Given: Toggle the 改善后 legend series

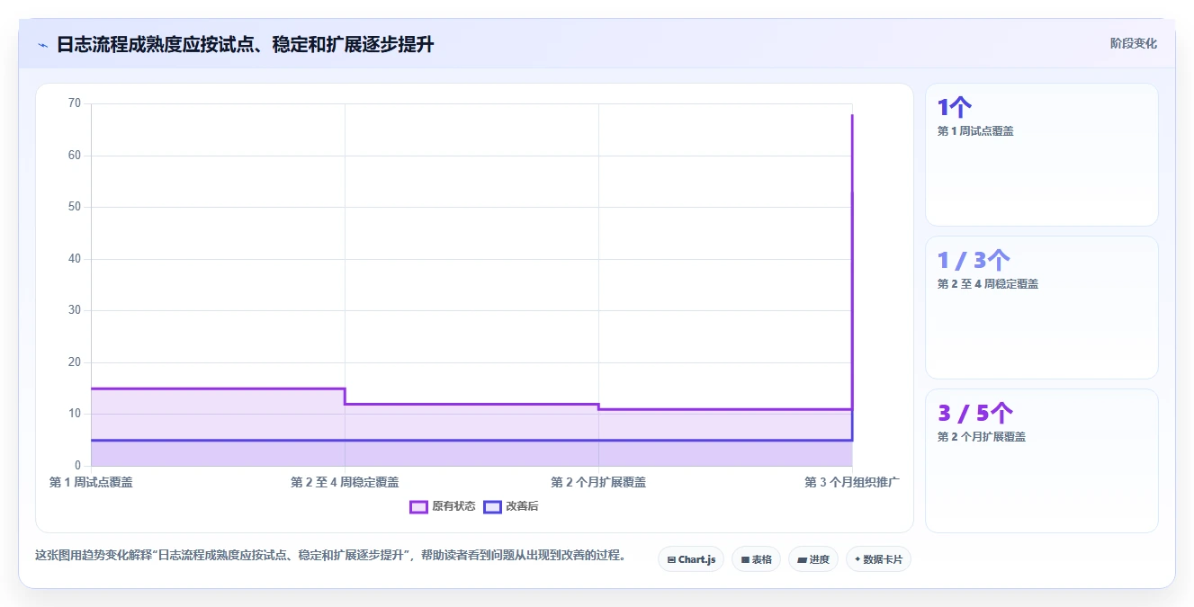Looking at the screenshot, I should coord(511,506).
